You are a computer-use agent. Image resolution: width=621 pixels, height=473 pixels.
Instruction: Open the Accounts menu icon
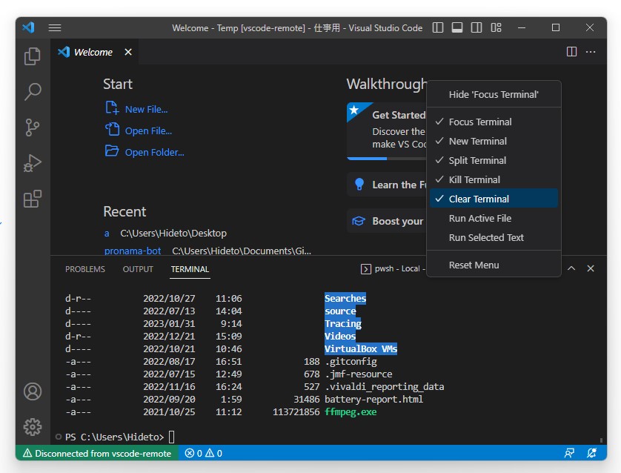(33, 391)
